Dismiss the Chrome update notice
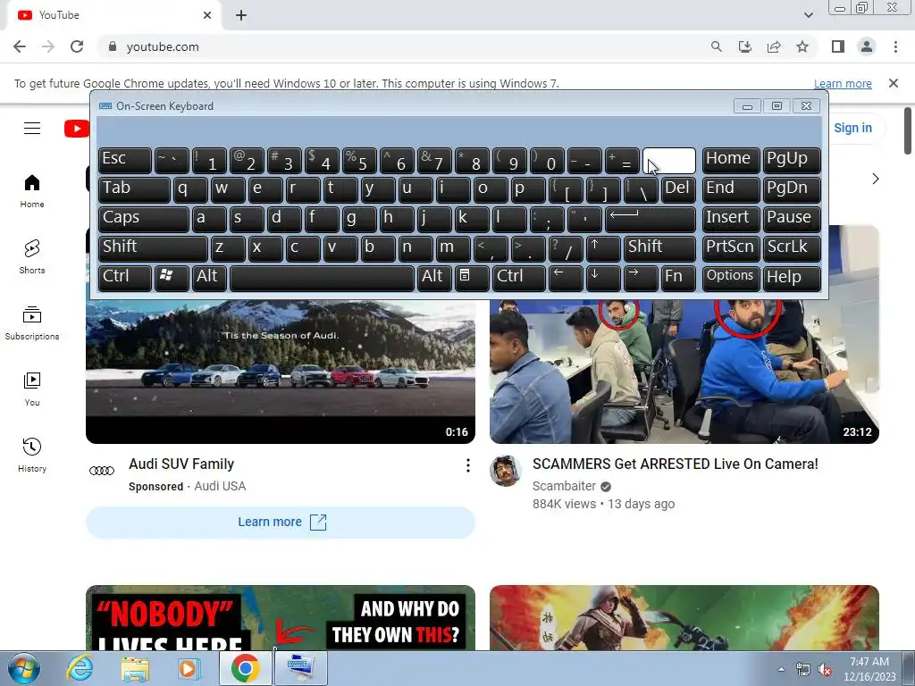Image resolution: width=915 pixels, height=686 pixels. click(894, 83)
